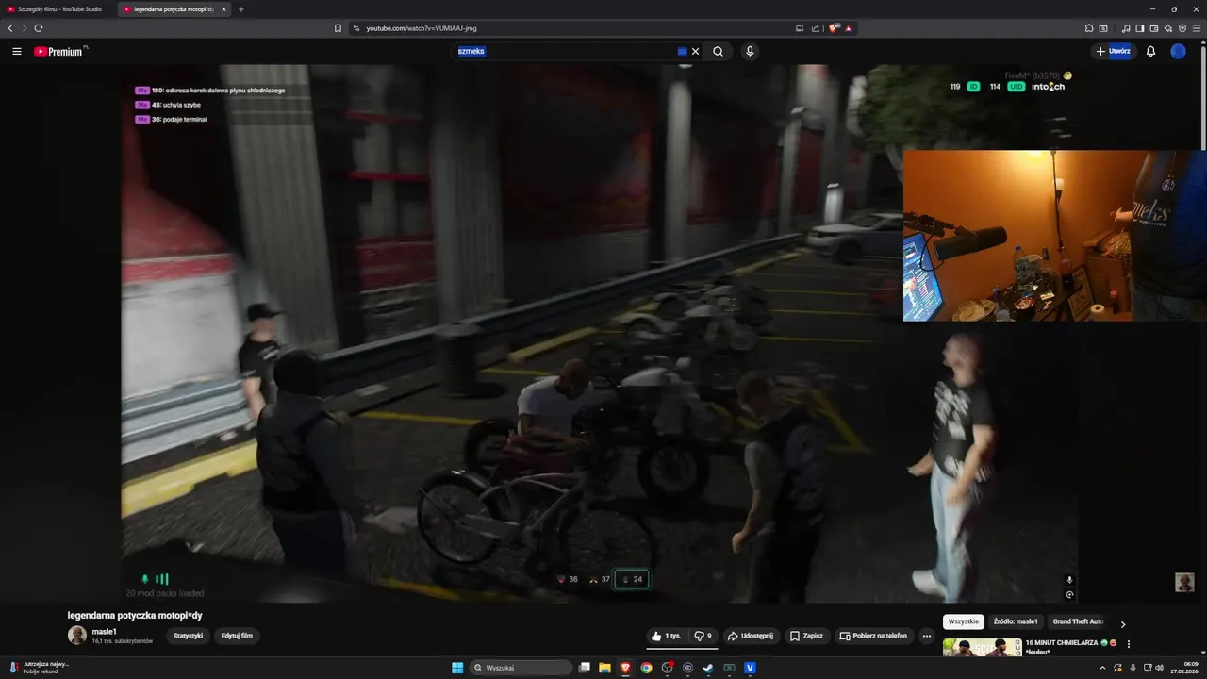Bookmark this page icon
The width and height of the screenshot is (1207, 679).
tap(338, 28)
